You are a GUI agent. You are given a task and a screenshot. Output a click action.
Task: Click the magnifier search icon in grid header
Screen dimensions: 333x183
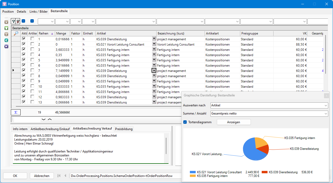click(16, 33)
